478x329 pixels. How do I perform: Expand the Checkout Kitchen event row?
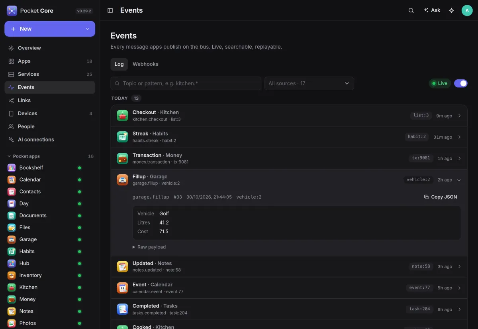point(289,116)
